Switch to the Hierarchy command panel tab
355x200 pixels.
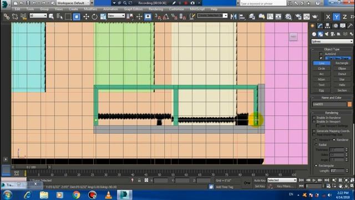(328, 26)
